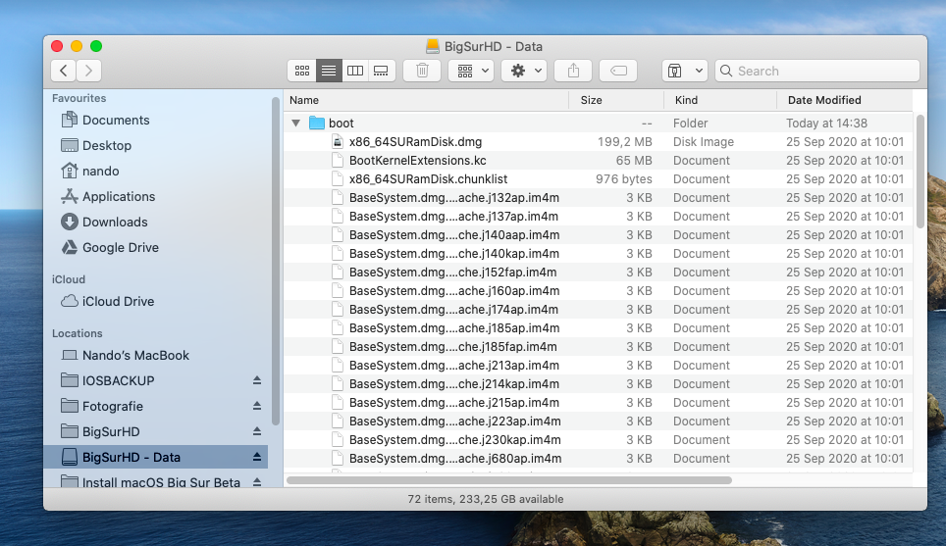Select Install macOS Big Sur Beta volume

point(151,481)
